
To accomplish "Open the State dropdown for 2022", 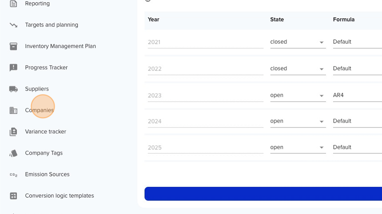I will 298,69.
